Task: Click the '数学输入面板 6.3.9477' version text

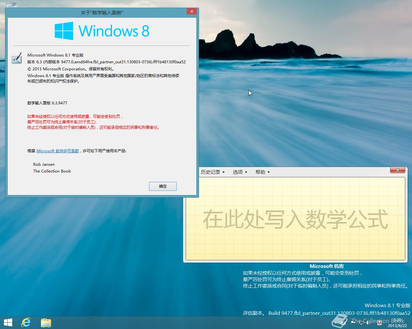Action: pos(47,103)
